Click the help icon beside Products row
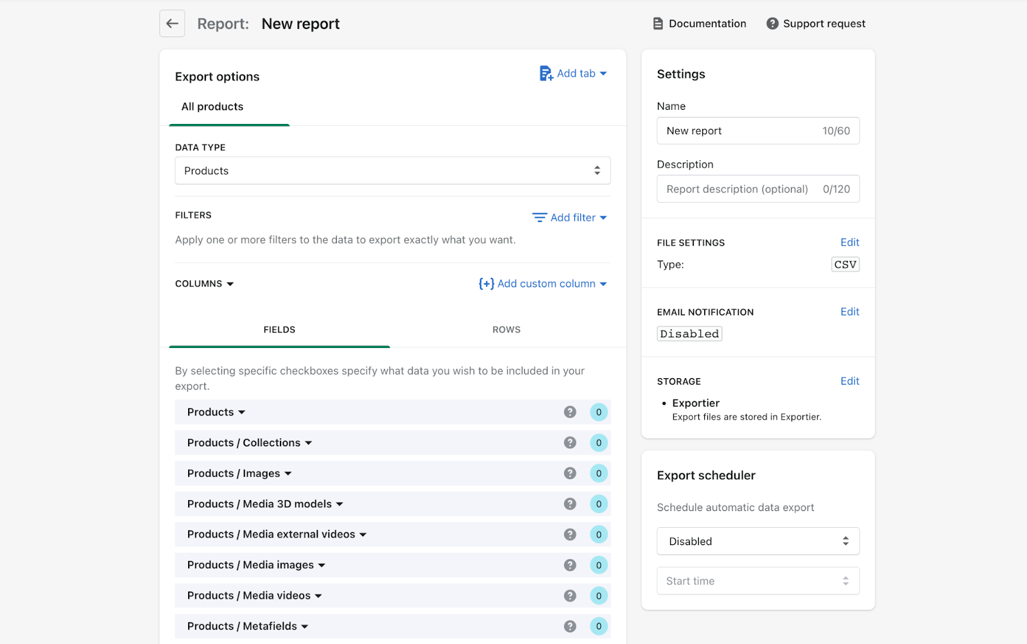 coord(570,412)
